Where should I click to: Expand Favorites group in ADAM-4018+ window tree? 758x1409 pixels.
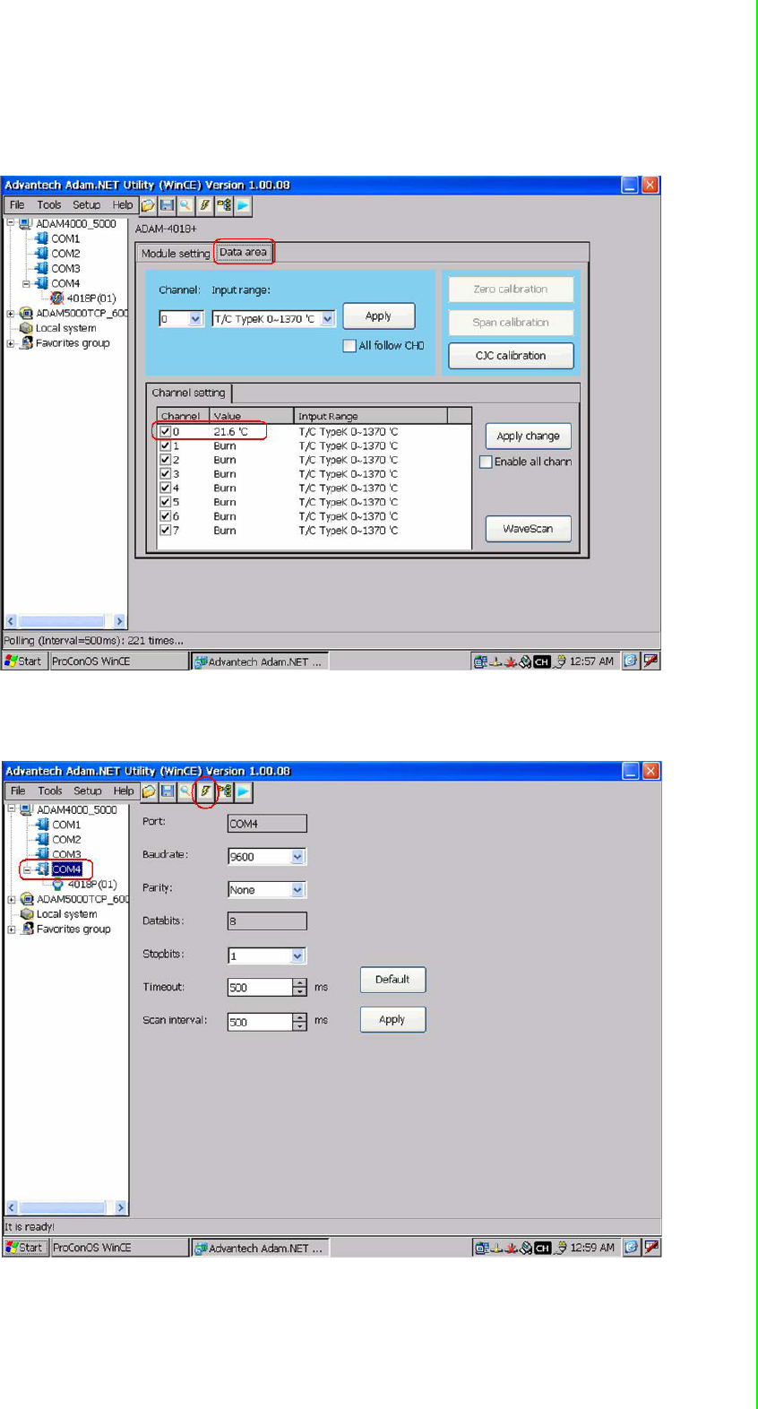coord(11,343)
